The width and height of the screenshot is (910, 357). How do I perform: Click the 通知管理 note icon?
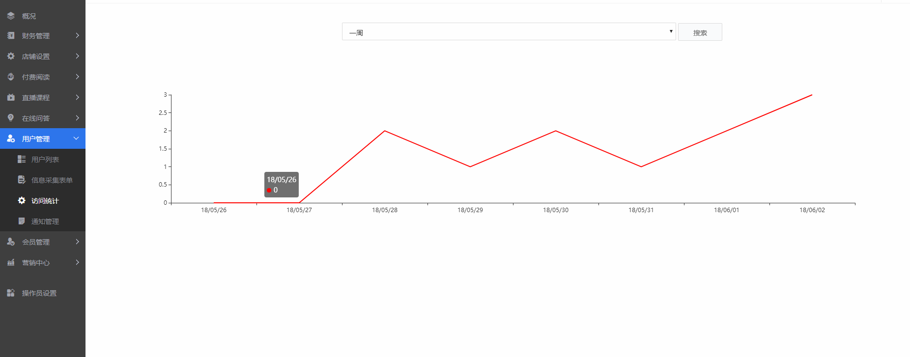22,221
